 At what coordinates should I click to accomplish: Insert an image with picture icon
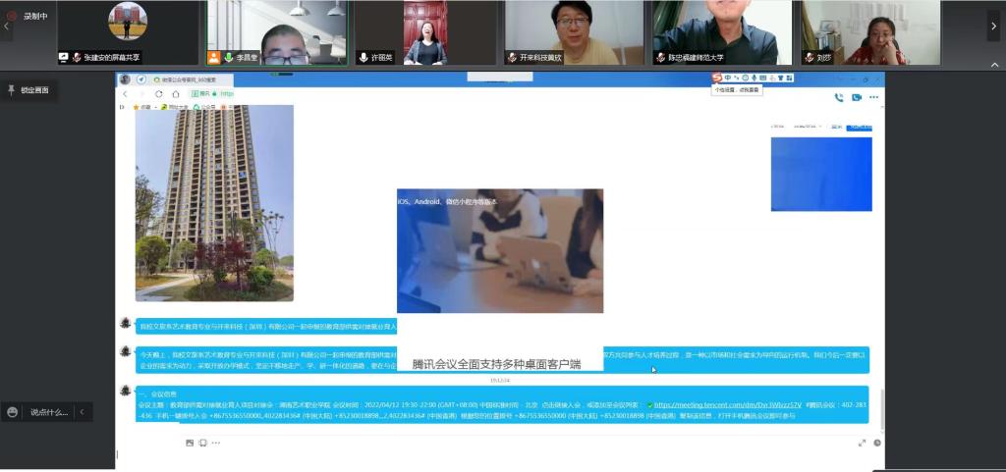click(x=190, y=443)
